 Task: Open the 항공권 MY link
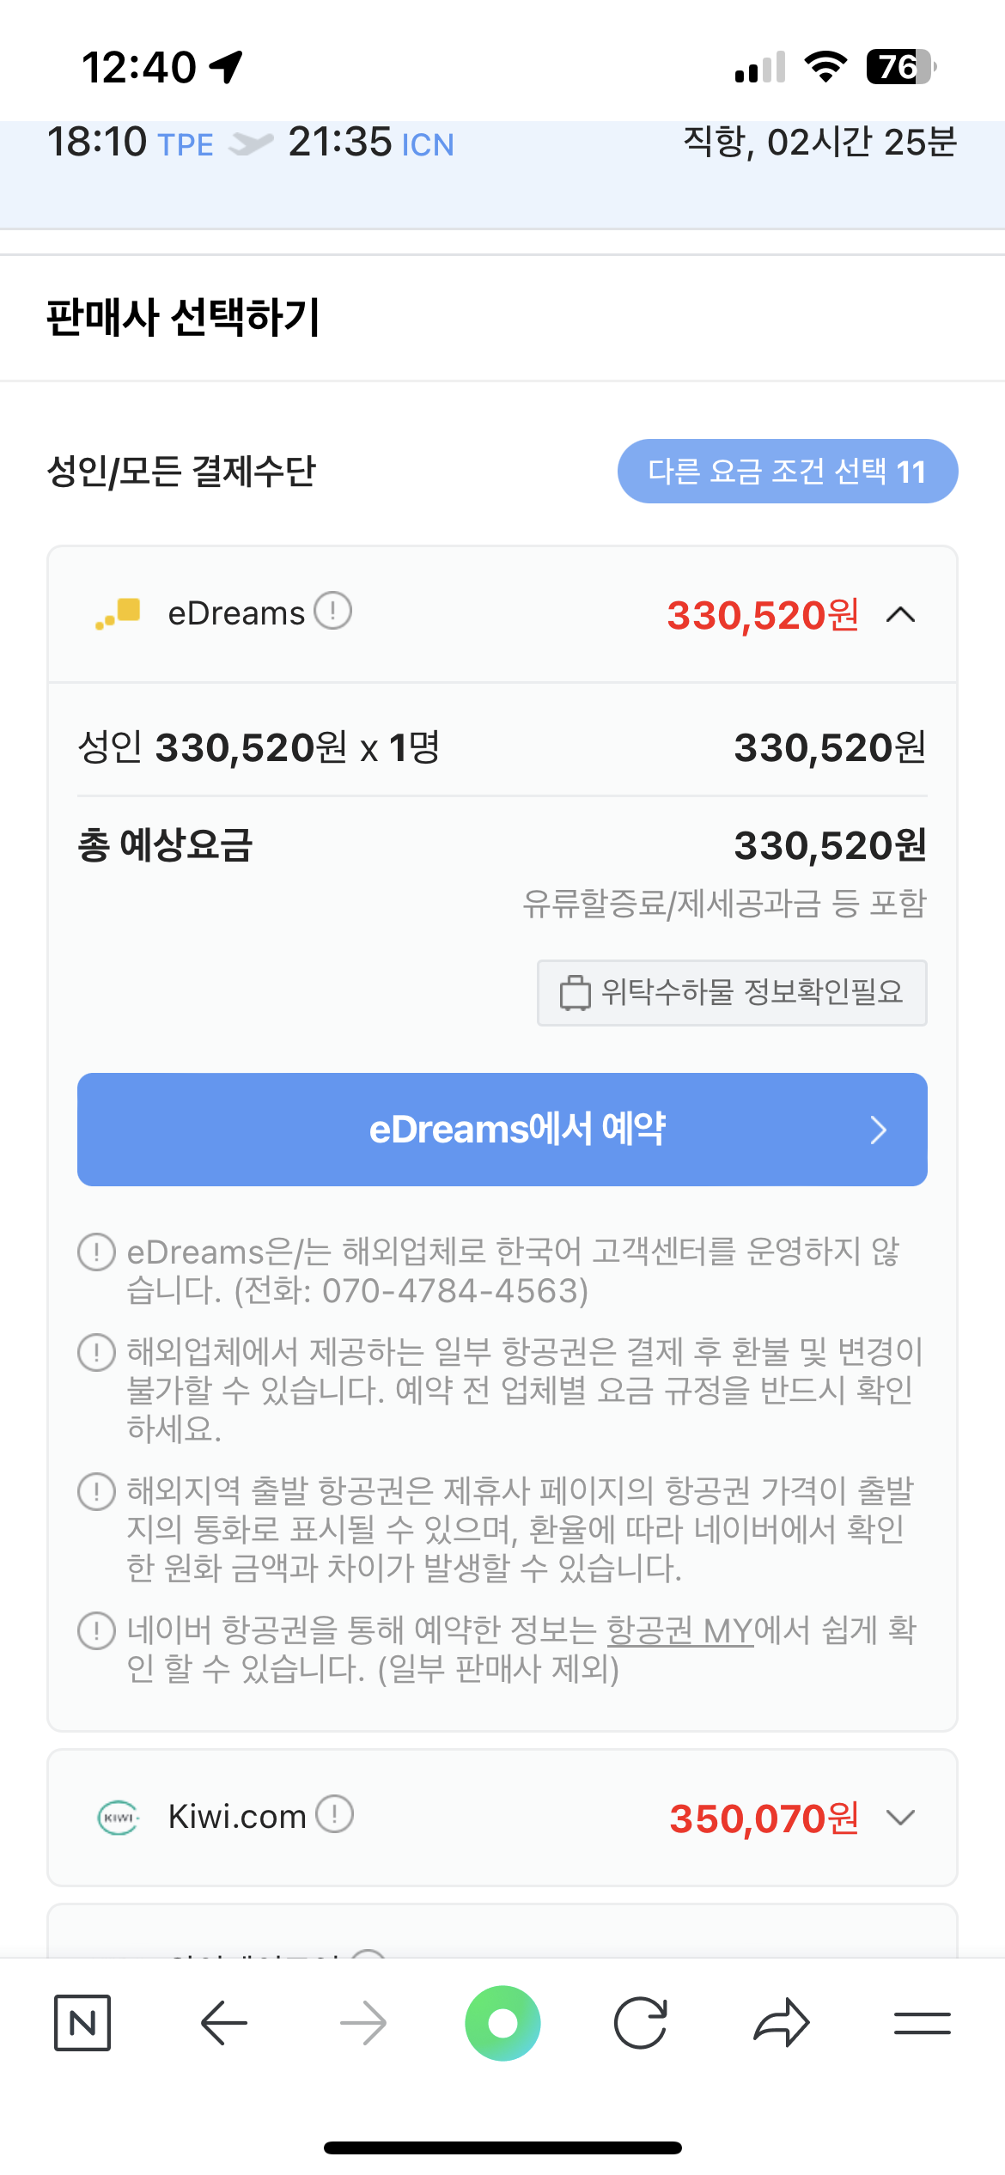679,1630
